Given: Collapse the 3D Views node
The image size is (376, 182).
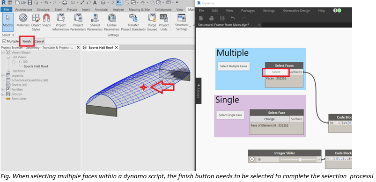Looking at the screenshot, I should tap(8, 57).
